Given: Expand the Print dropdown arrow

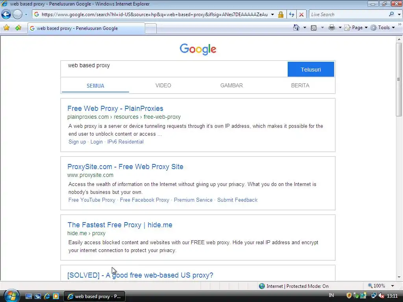Looking at the screenshot, I should pos(340,28).
